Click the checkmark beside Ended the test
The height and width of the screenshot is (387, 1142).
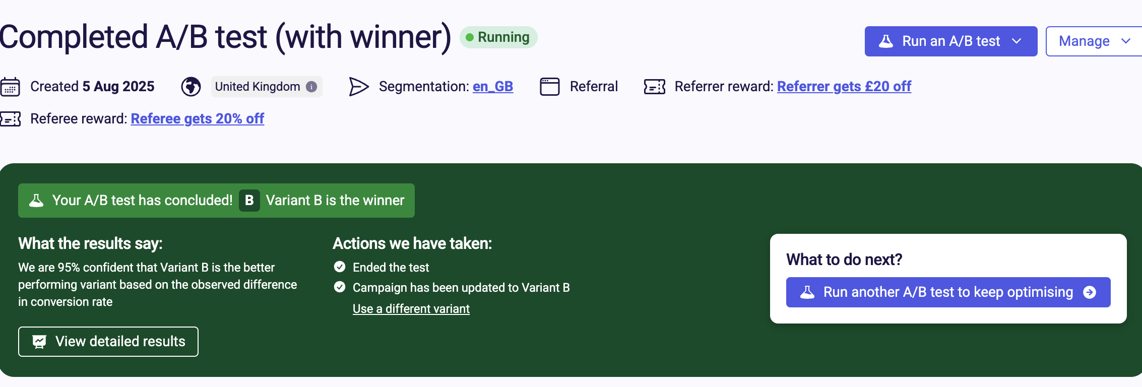pos(340,267)
